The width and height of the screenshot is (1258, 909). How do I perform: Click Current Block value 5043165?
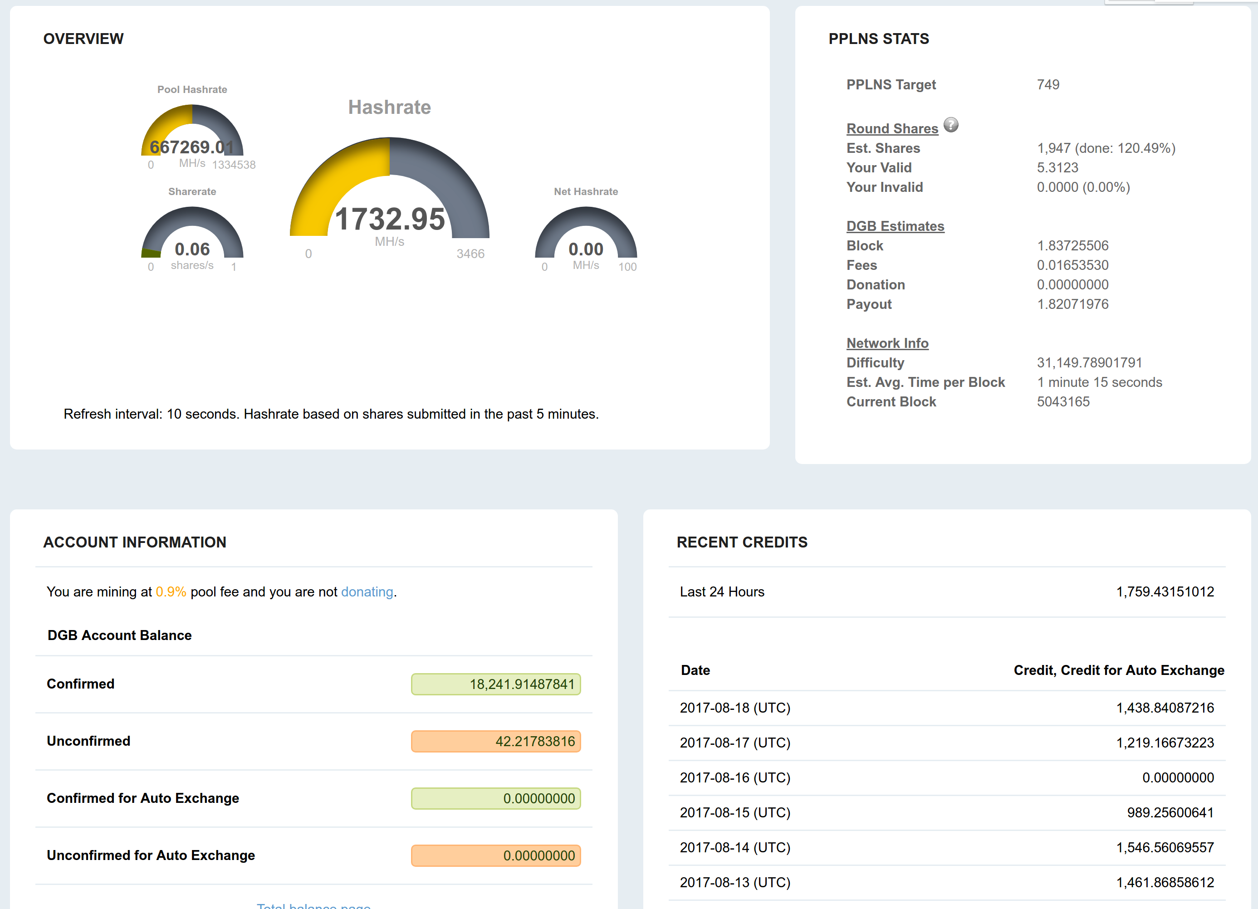pyautogui.click(x=1063, y=401)
